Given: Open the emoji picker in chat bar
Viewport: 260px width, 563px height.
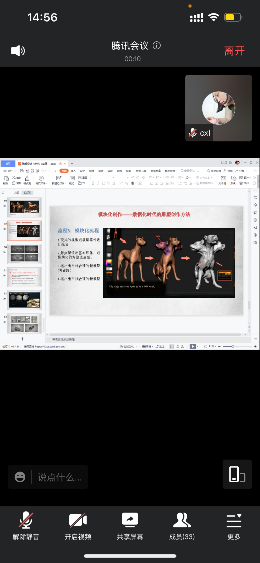Looking at the screenshot, I should (20, 477).
